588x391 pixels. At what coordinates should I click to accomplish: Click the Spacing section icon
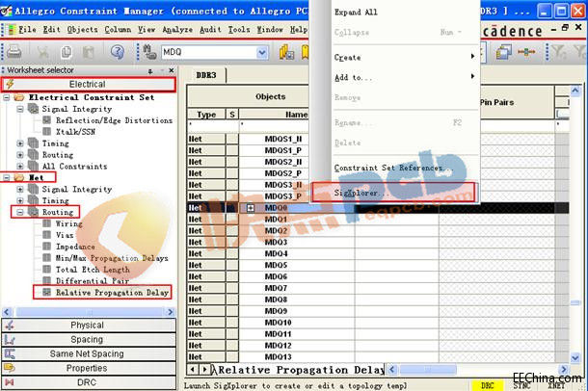[10, 339]
